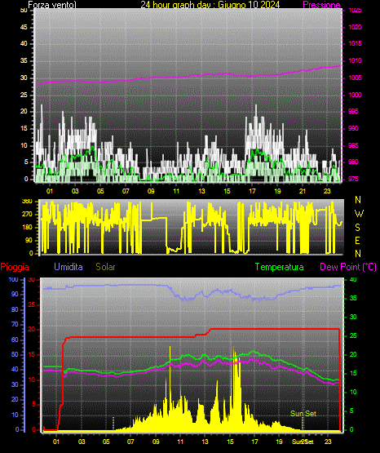Click the magenta 'Pressione' heading
This screenshot has width=380, height=453.
pos(321,5)
